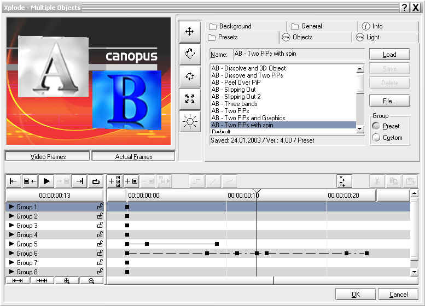Open the General tab
The image size is (425, 306).
point(323,26)
